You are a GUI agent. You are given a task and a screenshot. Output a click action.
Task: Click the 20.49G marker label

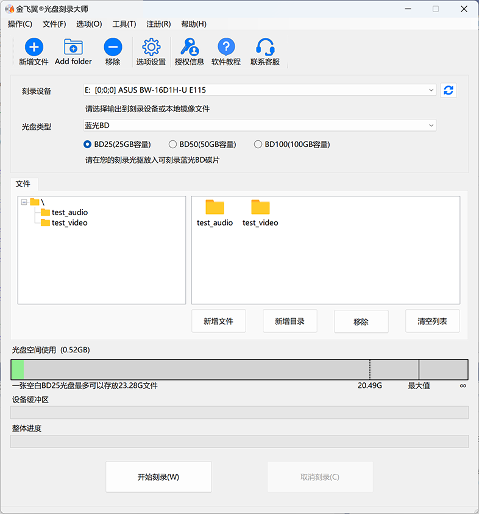(x=369, y=385)
